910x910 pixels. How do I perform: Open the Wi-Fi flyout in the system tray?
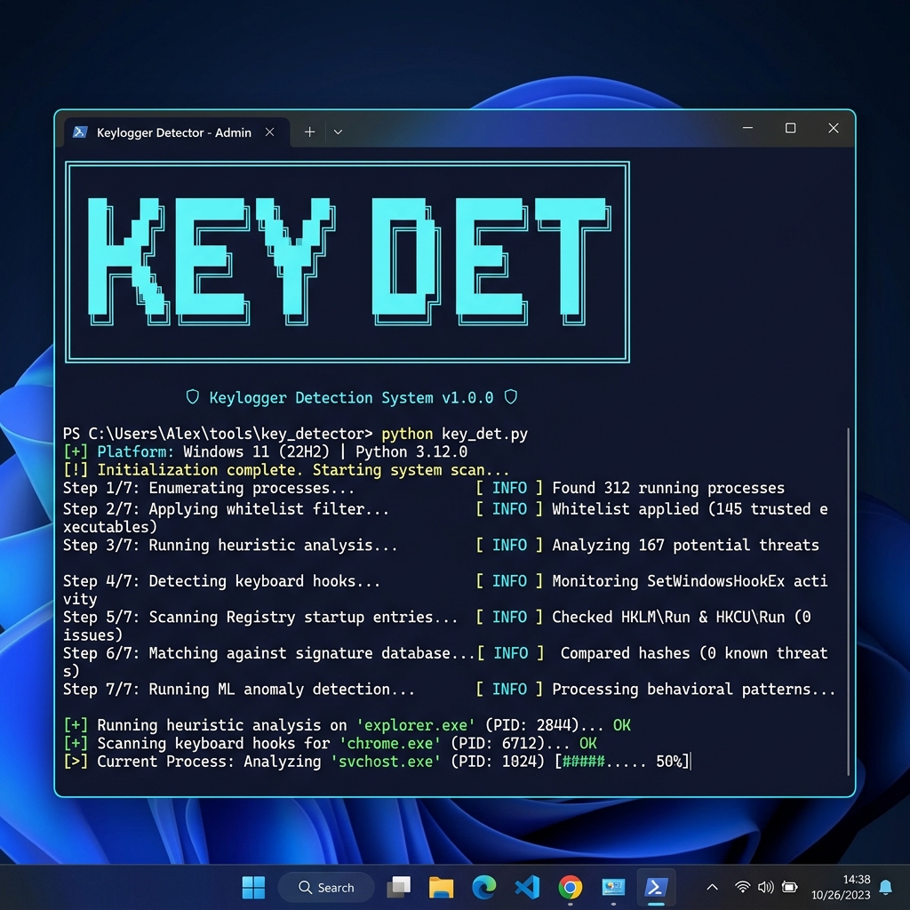[x=743, y=887]
